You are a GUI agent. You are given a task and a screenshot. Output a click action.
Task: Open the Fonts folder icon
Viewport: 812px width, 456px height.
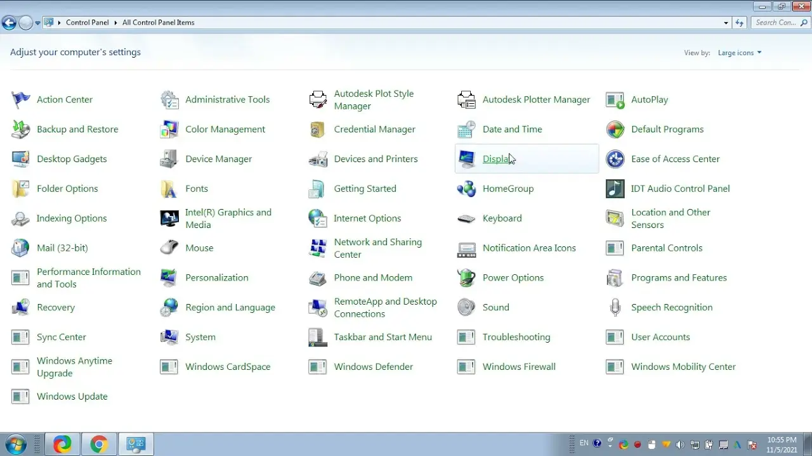pos(169,189)
